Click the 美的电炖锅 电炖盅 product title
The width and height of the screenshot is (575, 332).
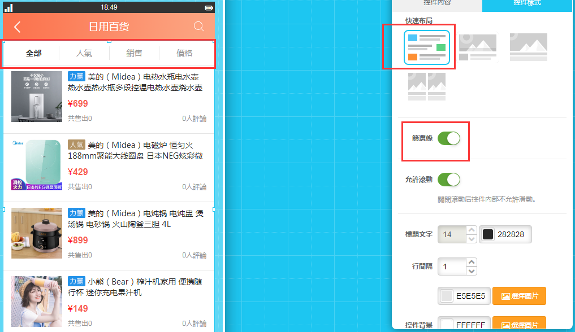[135, 219]
